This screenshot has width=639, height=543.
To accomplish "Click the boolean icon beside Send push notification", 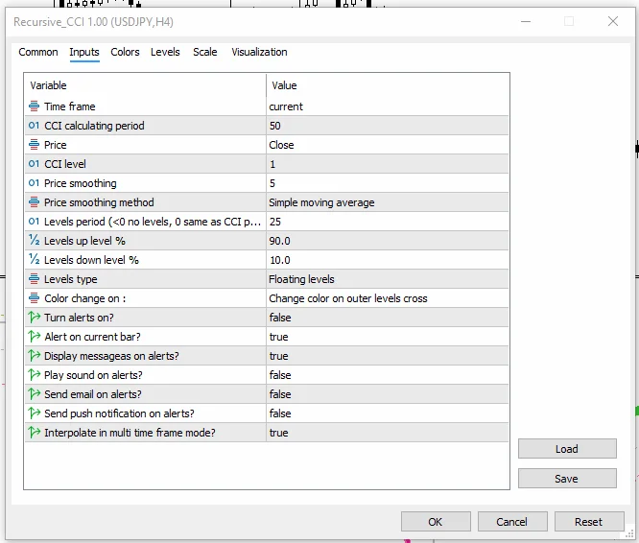I will coord(35,413).
